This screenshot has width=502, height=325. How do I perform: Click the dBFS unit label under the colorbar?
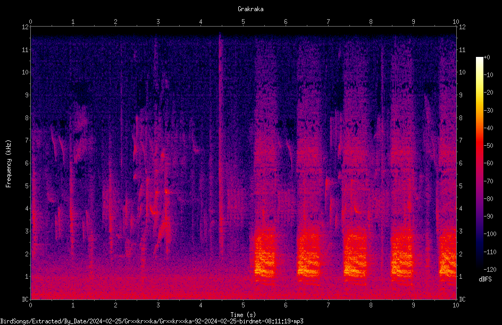click(x=485, y=279)
